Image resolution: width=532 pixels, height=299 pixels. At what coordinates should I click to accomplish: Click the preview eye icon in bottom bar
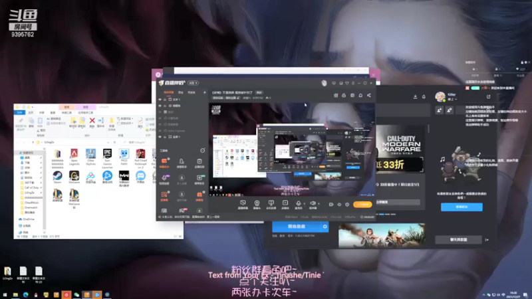coord(339,205)
